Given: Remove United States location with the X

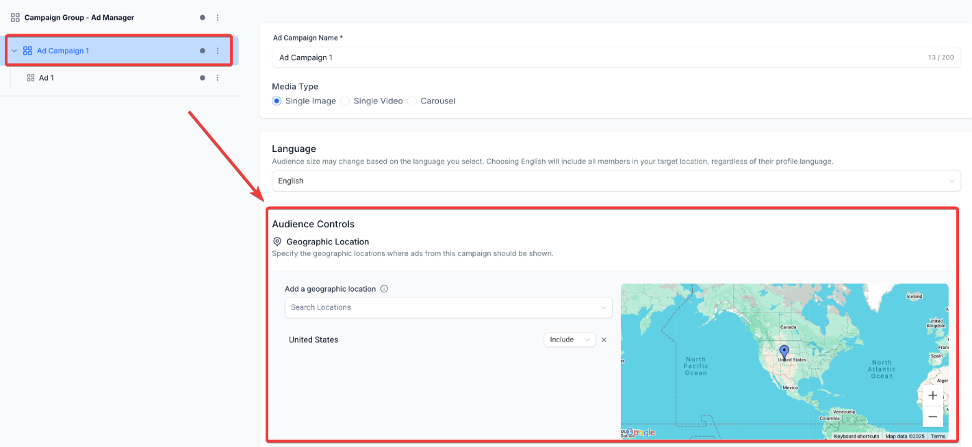Looking at the screenshot, I should [604, 340].
